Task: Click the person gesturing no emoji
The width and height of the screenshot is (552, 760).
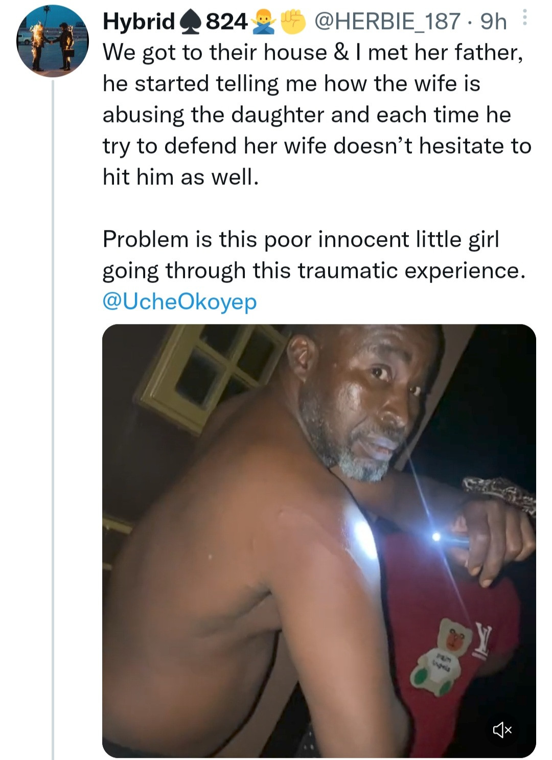Action: [263, 22]
